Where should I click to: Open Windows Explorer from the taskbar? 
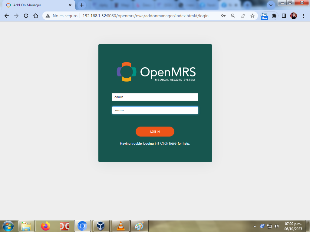(26, 226)
